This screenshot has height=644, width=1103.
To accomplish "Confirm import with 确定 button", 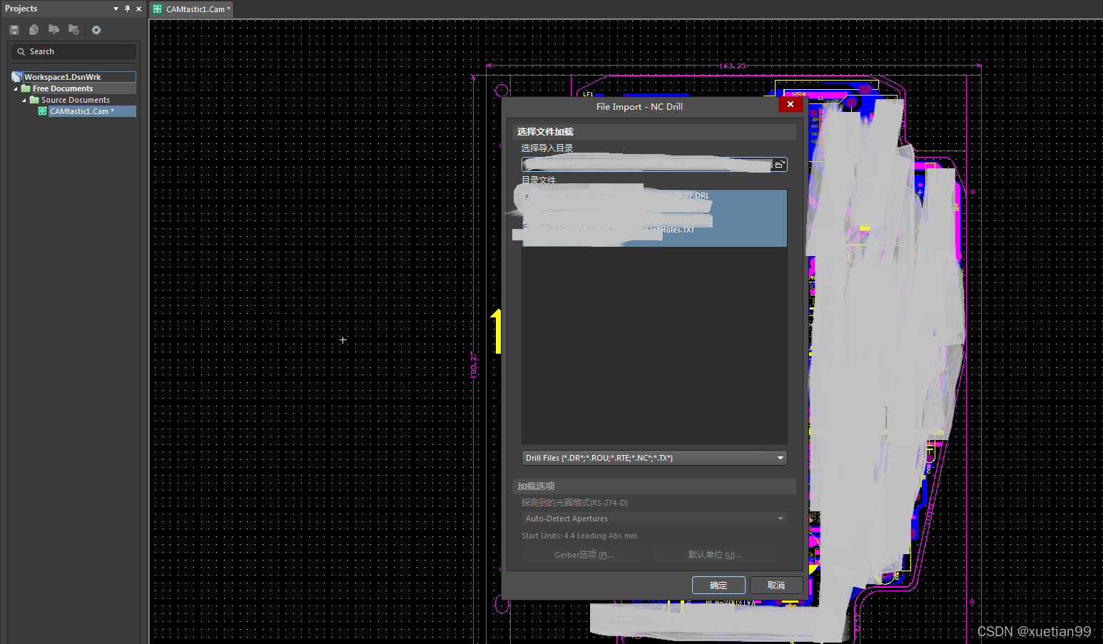I will coord(718,586).
